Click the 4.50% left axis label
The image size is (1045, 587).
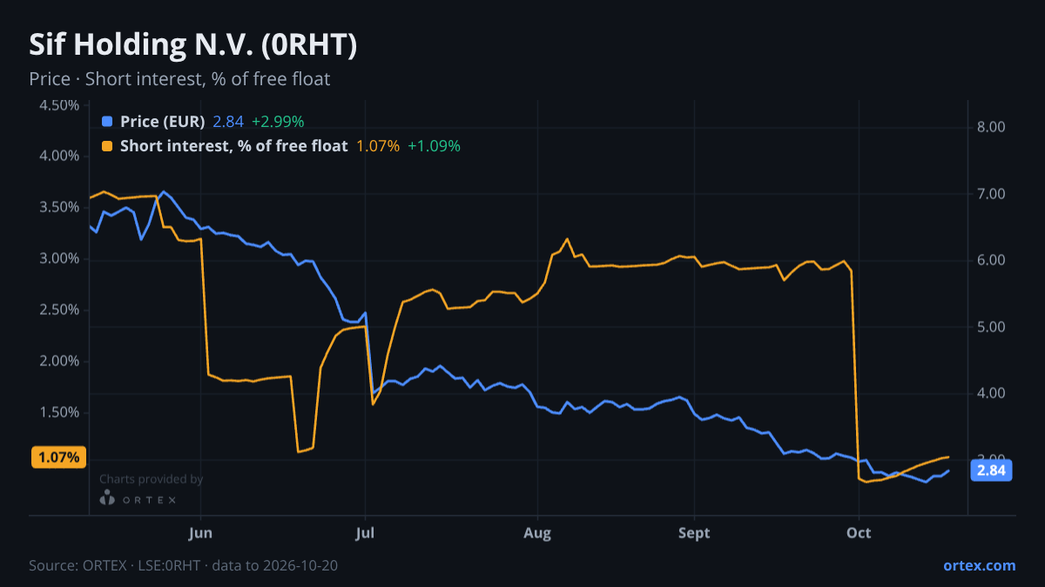pyautogui.click(x=59, y=105)
